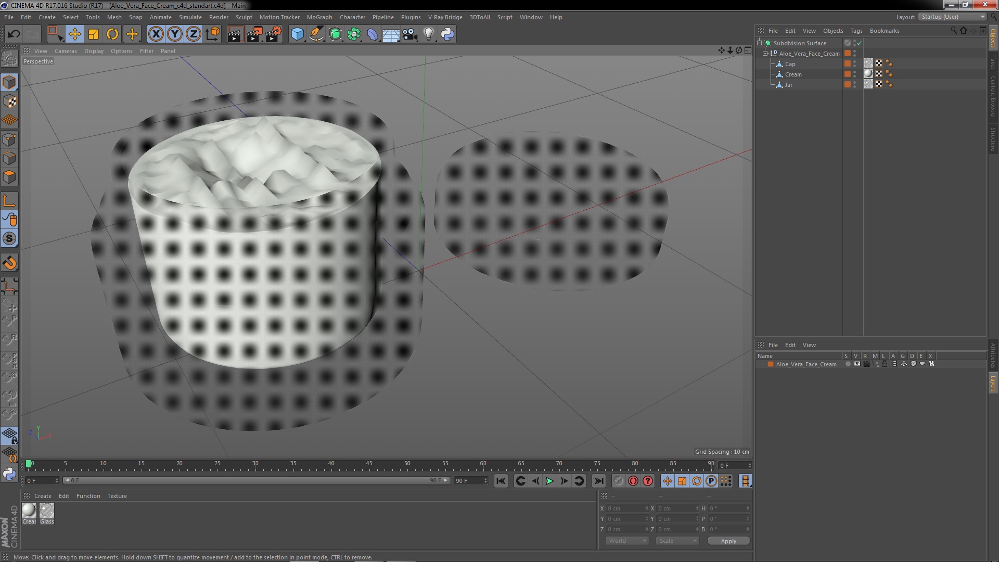This screenshot has width=999, height=562.
Task: Toggle X axis lock
Action: (156, 34)
